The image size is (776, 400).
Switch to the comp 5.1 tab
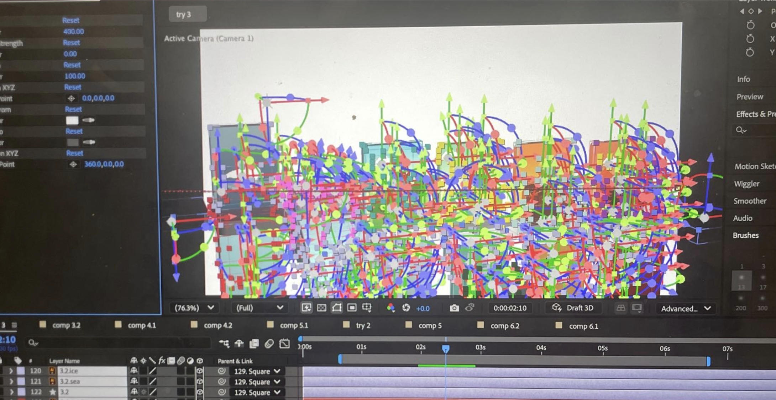click(x=294, y=325)
